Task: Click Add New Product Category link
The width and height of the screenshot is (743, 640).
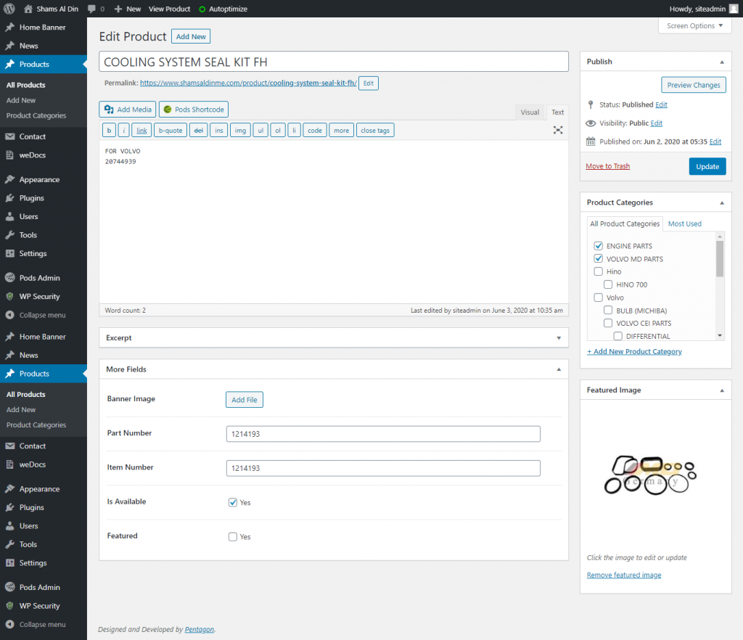Action: [x=634, y=351]
